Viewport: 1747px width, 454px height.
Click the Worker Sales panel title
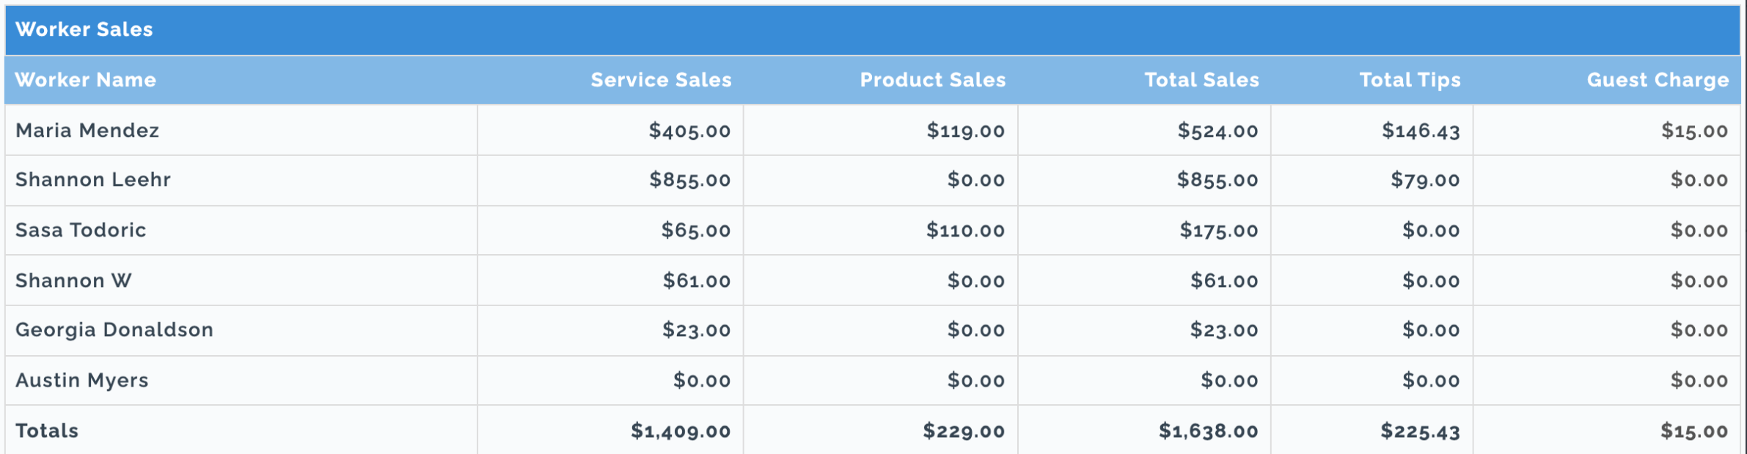click(x=84, y=29)
